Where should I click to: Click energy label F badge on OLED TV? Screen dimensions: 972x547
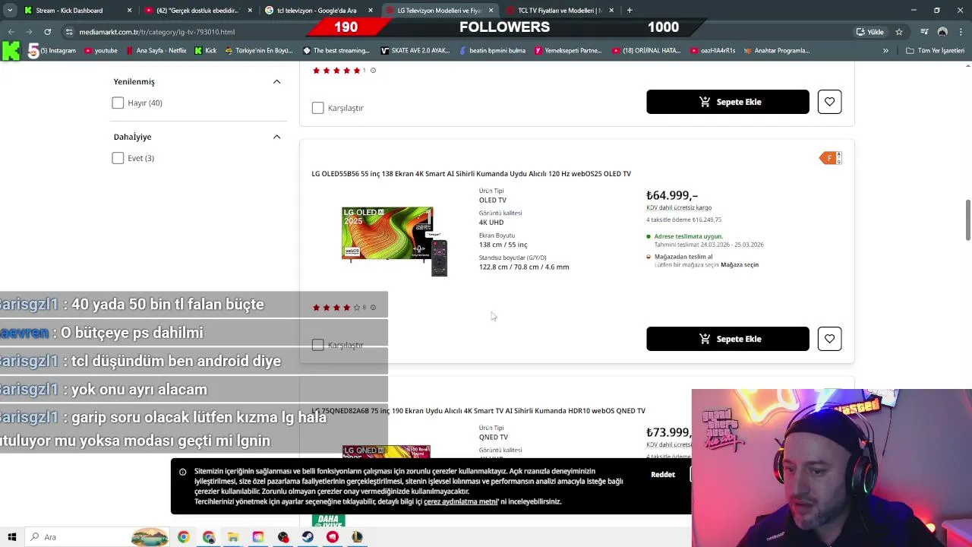point(830,158)
